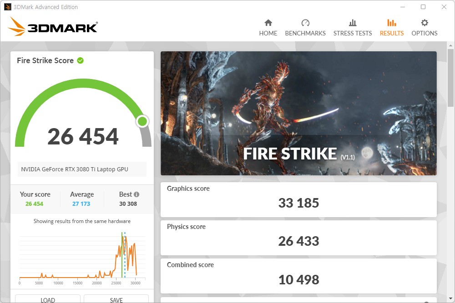Viewport: 455px width, 303px height.
Task: Go to HOME tab label
Action: (268, 33)
